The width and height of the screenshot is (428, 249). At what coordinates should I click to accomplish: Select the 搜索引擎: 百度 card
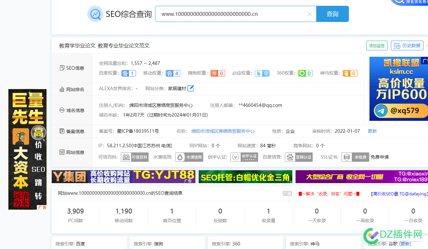point(89,243)
